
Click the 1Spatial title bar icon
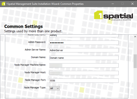pos(3,4)
